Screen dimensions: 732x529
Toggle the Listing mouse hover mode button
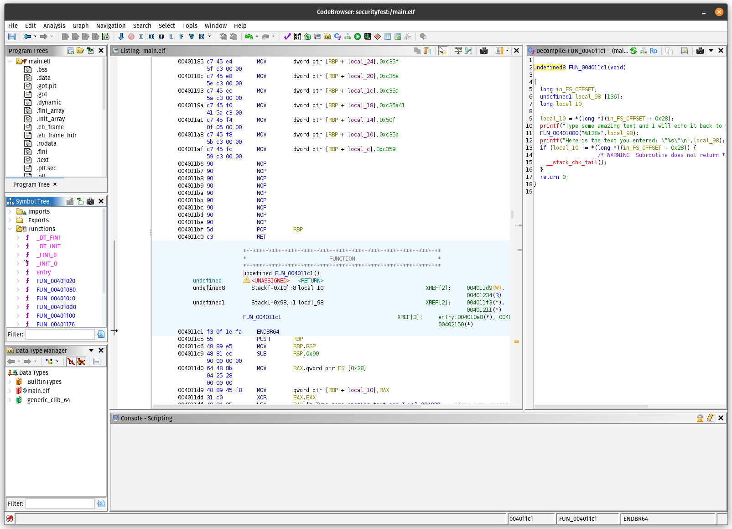[442, 51]
